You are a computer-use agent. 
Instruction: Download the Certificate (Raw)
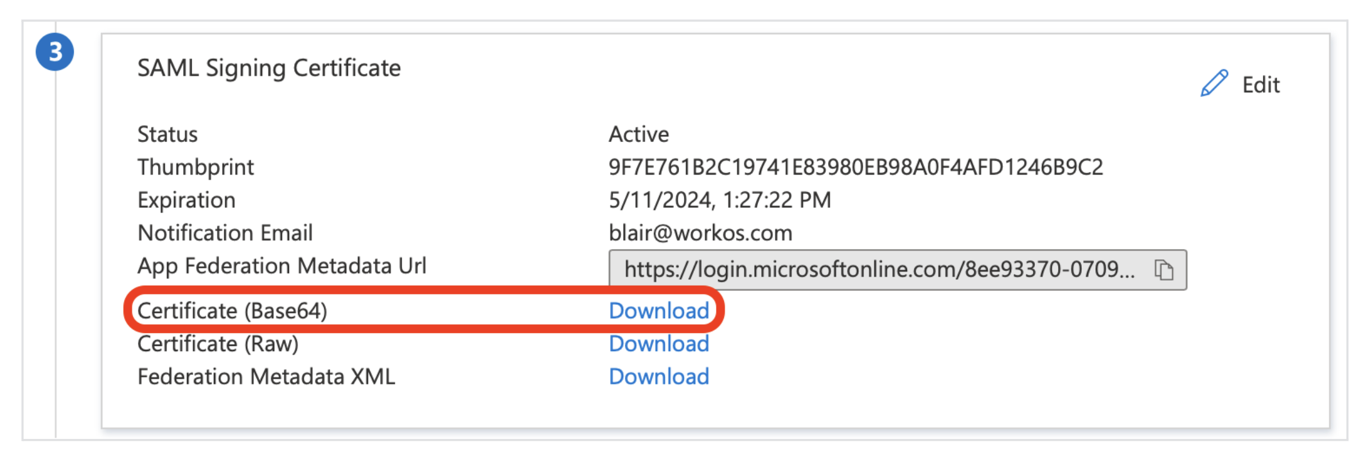[658, 343]
